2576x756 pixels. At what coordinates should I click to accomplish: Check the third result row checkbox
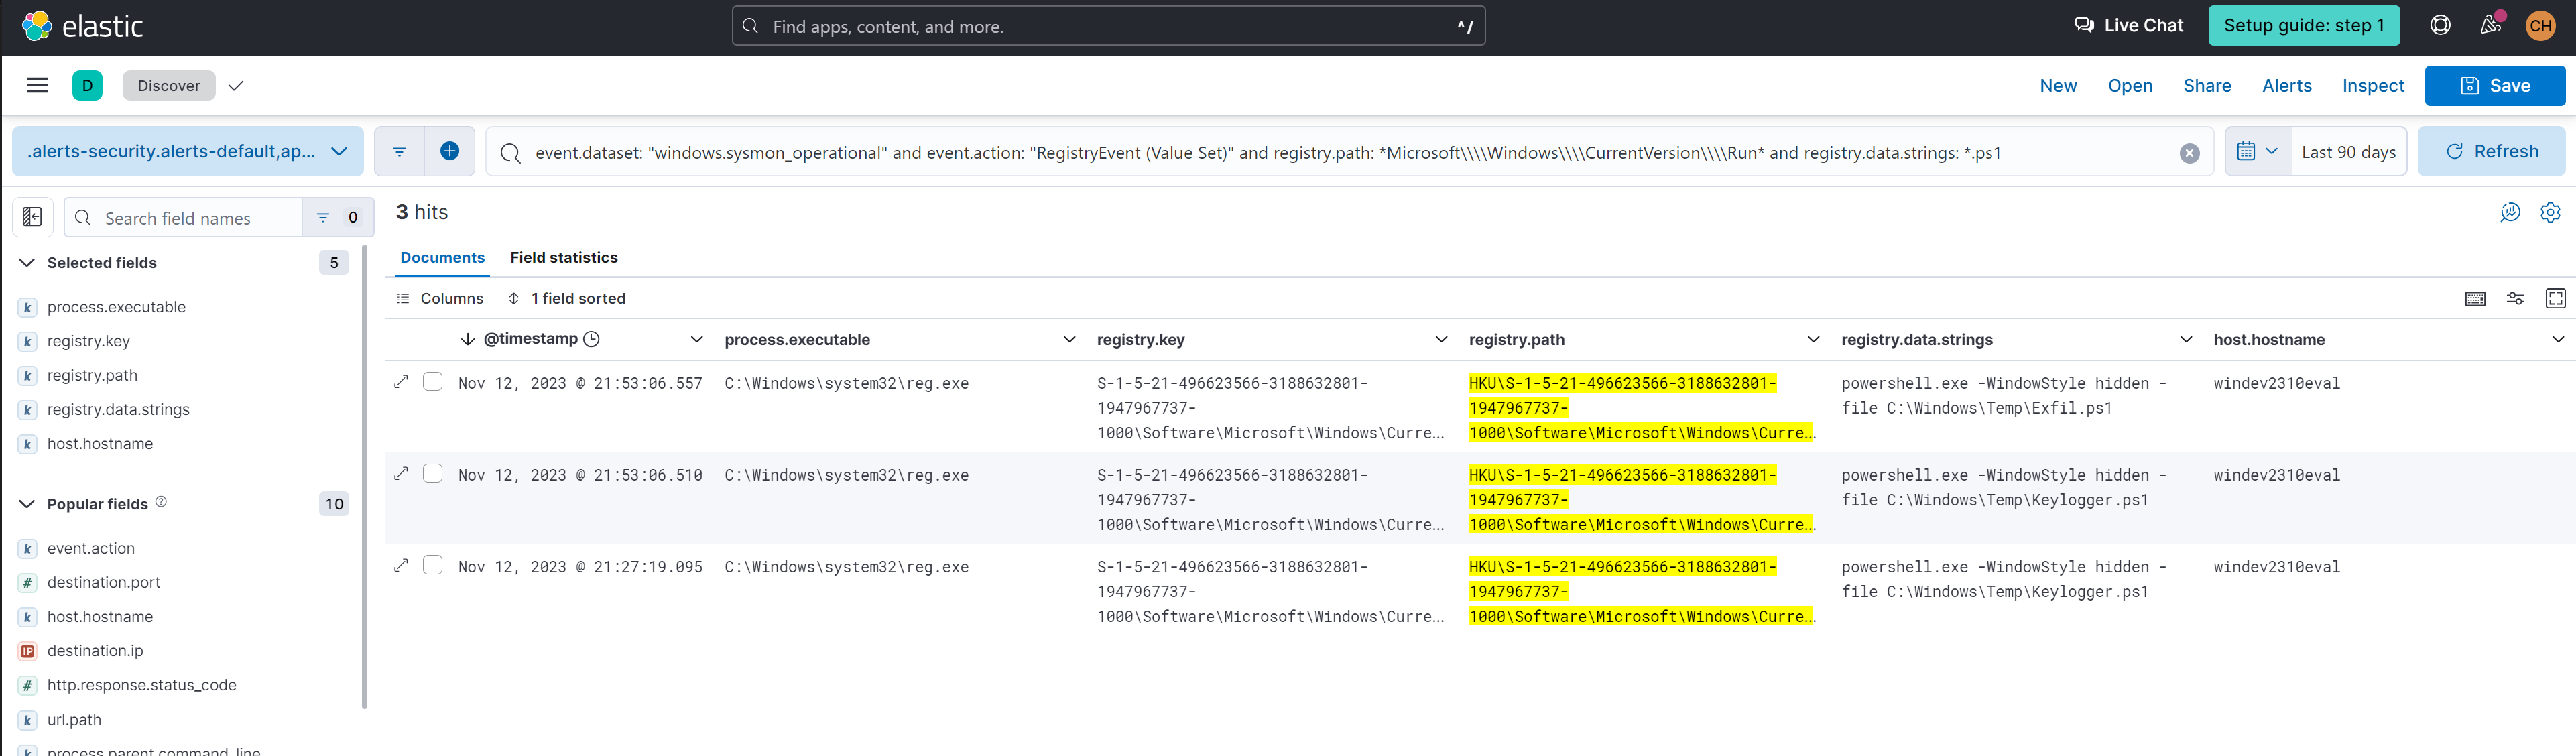coord(434,566)
